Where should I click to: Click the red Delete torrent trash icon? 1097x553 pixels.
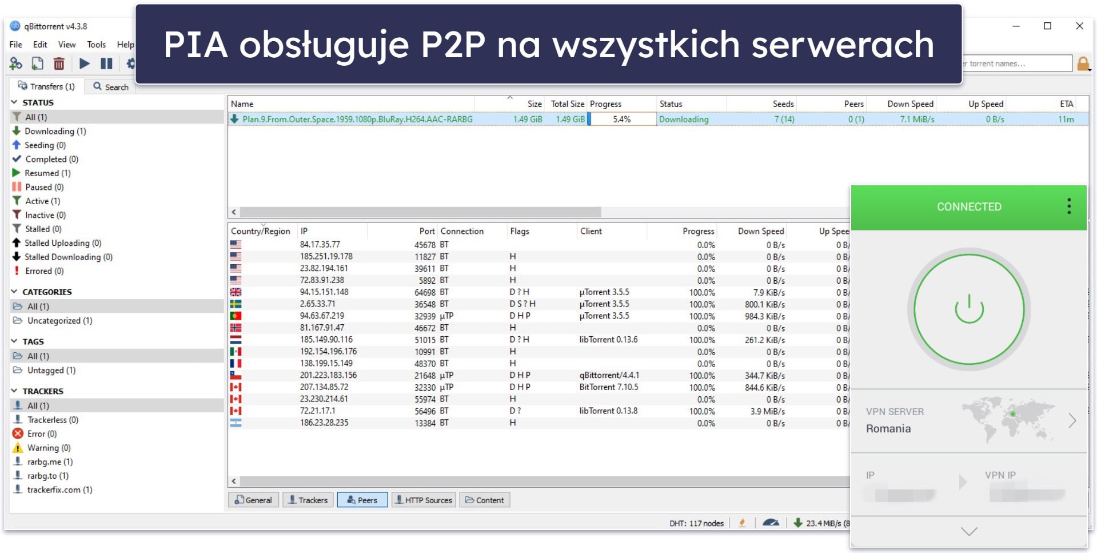click(x=59, y=63)
